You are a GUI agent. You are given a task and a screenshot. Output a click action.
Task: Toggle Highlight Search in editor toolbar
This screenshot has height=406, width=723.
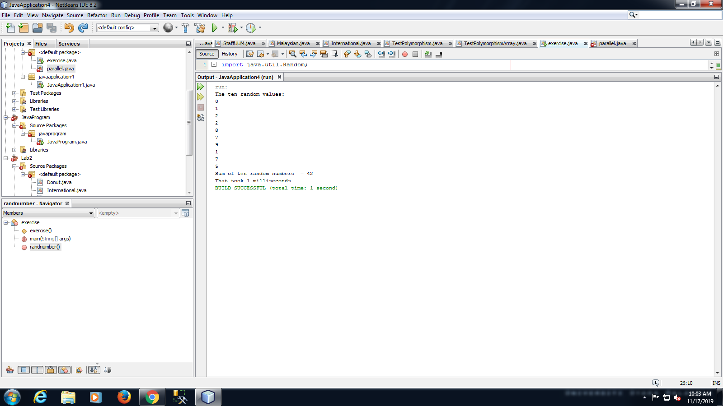click(x=324, y=54)
